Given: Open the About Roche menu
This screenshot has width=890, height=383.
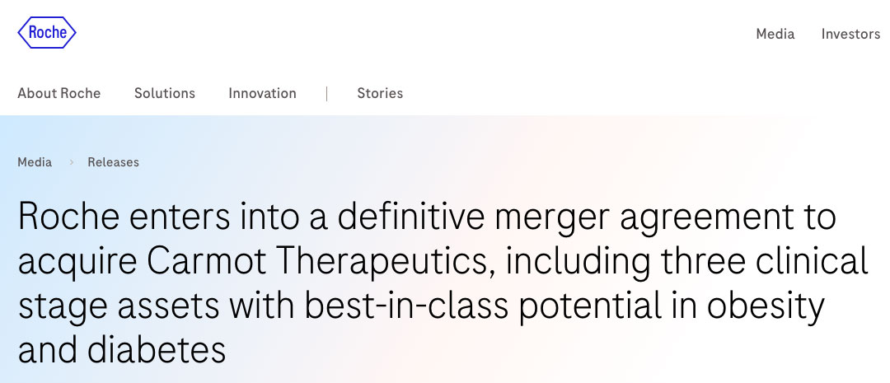Looking at the screenshot, I should point(59,93).
